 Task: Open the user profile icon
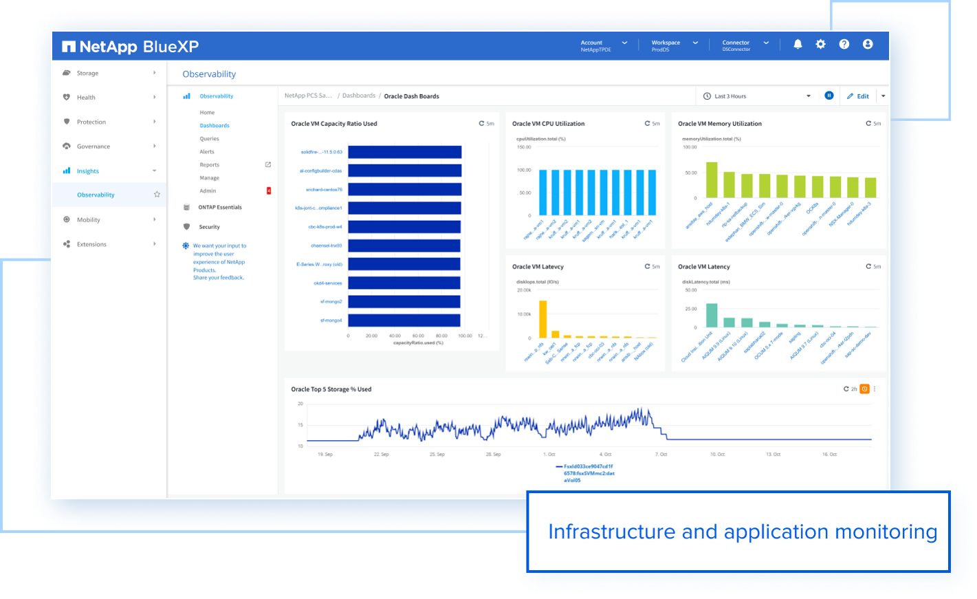[867, 43]
